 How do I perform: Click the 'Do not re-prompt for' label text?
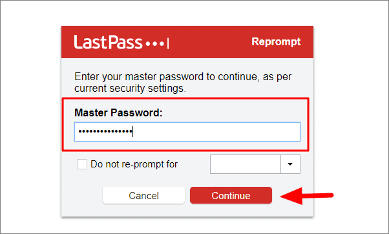[x=134, y=164]
